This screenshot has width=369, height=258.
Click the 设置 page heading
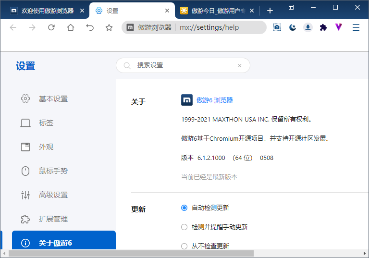click(x=25, y=66)
